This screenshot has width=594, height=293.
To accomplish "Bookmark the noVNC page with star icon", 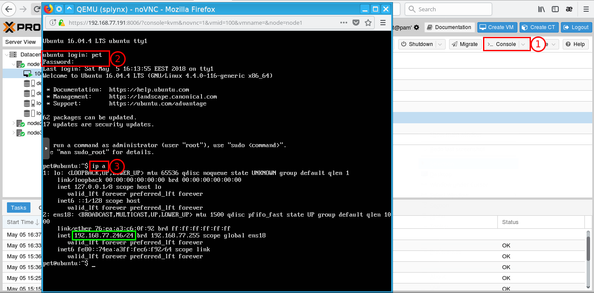I will pyautogui.click(x=368, y=23).
